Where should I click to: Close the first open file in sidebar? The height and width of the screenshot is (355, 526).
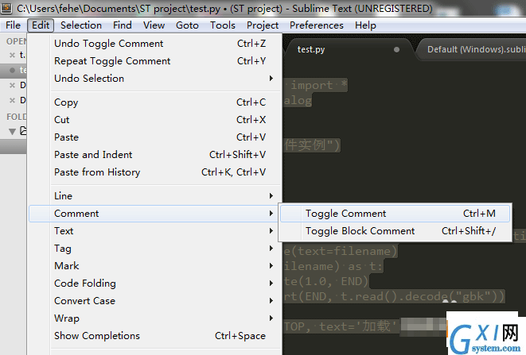point(13,55)
